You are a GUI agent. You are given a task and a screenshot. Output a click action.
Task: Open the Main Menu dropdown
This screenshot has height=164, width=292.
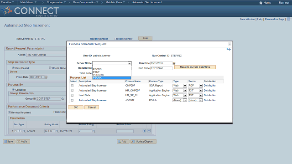28,2
